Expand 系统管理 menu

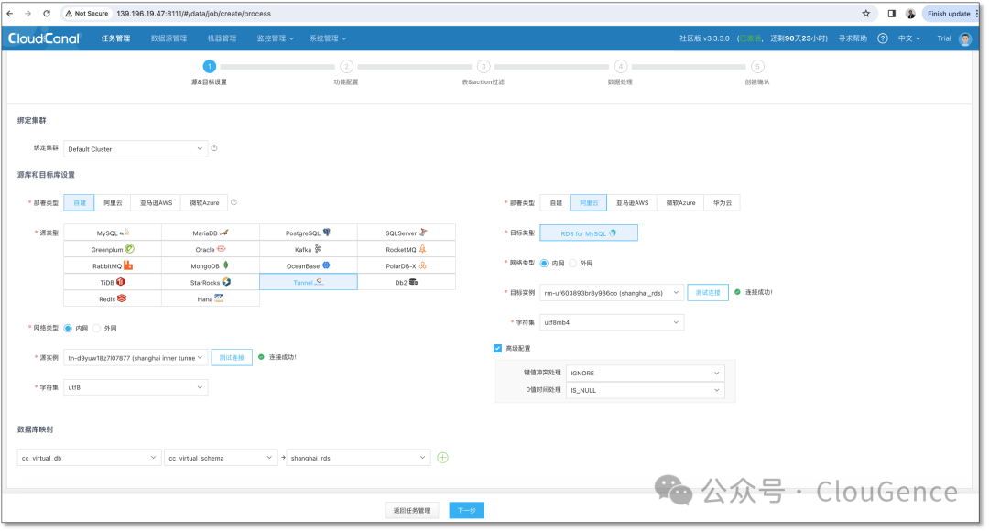[x=327, y=38]
